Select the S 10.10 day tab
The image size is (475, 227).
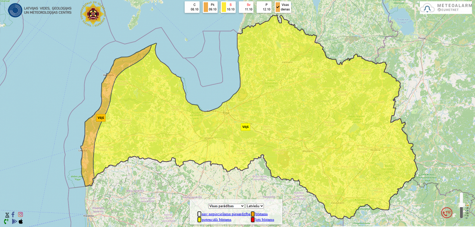point(228,7)
